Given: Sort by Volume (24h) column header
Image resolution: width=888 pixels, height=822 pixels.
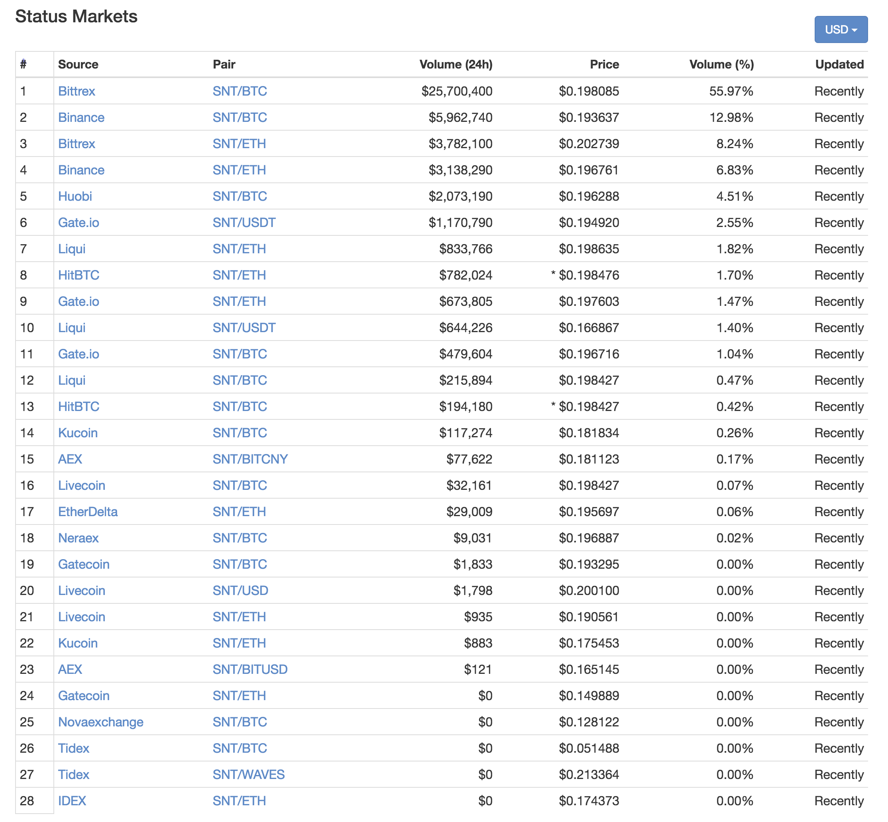Looking at the screenshot, I should [456, 65].
